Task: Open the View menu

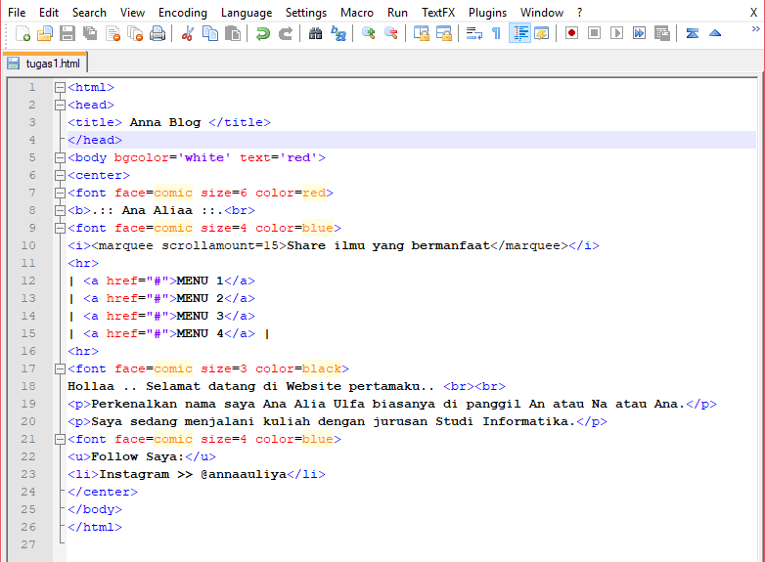Action: coord(132,12)
